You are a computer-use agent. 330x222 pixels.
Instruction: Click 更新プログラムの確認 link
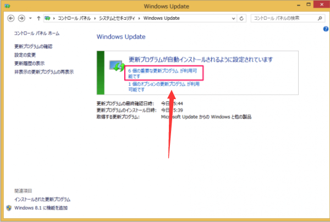point(33,46)
